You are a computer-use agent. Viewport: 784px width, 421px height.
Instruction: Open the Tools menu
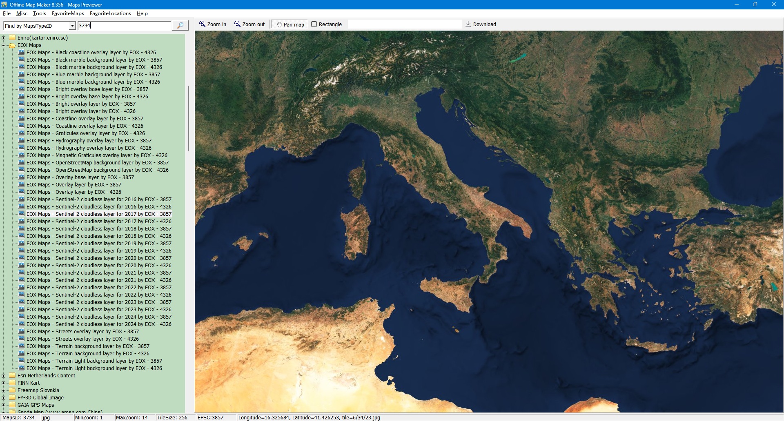[x=40, y=13]
